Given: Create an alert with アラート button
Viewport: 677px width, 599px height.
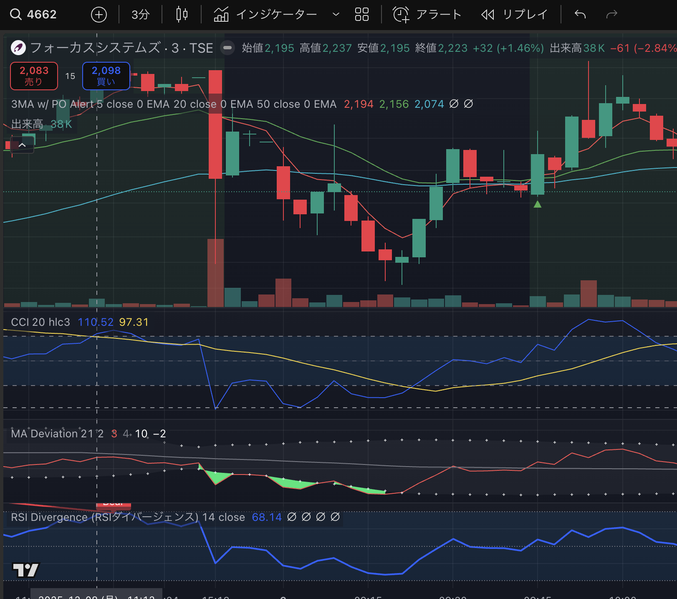Looking at the screenshot, I should [x=427, y=15].
